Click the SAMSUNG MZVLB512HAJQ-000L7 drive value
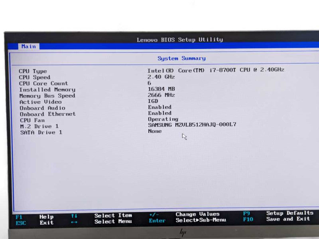319x239 pixels. point(192,124)
